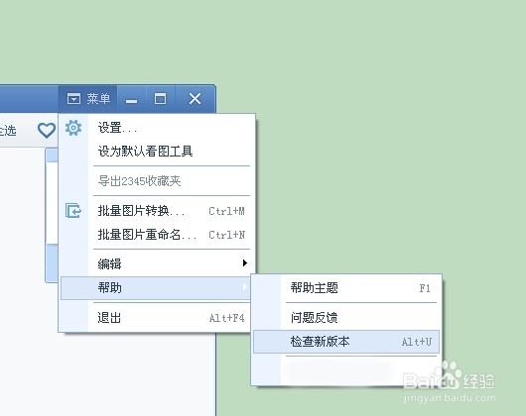The image size is (526, 416).
Task: Click the 全选 toolbar text
Action: pyautogui.click(x=8, y=130)
